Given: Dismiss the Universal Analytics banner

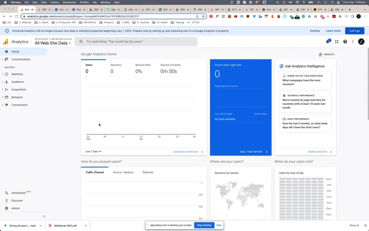Looking at the screenshot, I should tap(315, 31).
